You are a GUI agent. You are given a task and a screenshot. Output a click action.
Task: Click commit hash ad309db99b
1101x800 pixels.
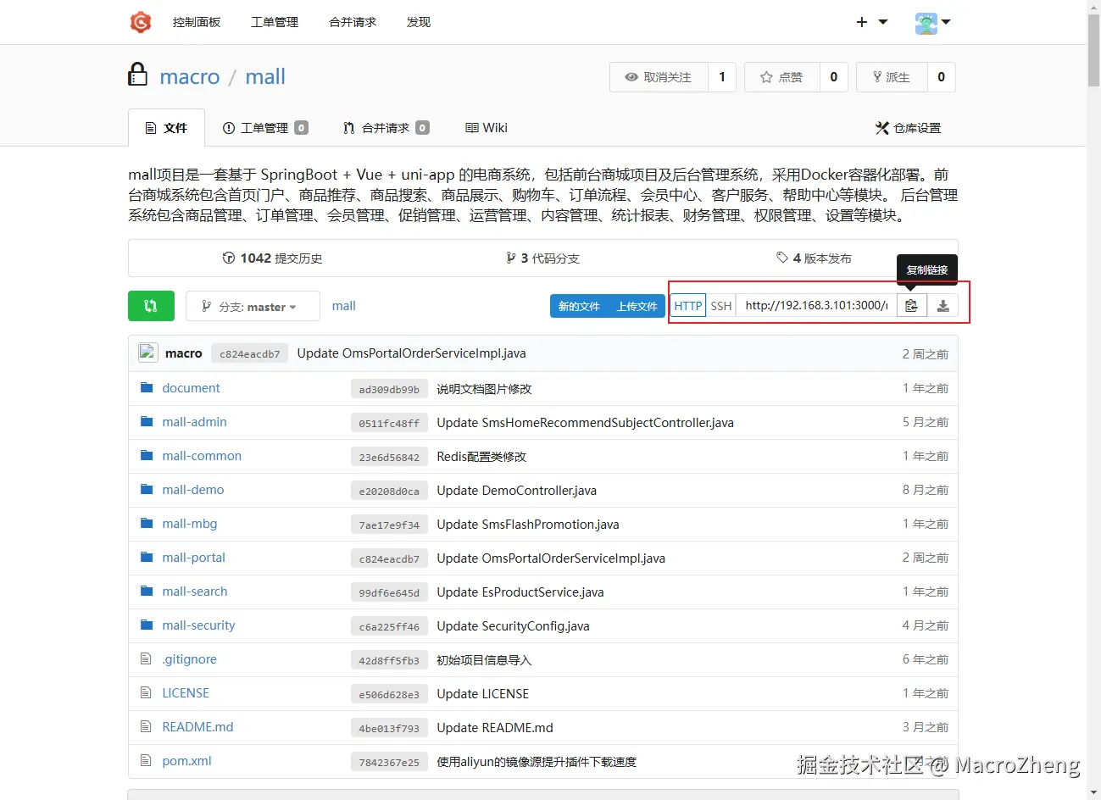tap(389, 389)
